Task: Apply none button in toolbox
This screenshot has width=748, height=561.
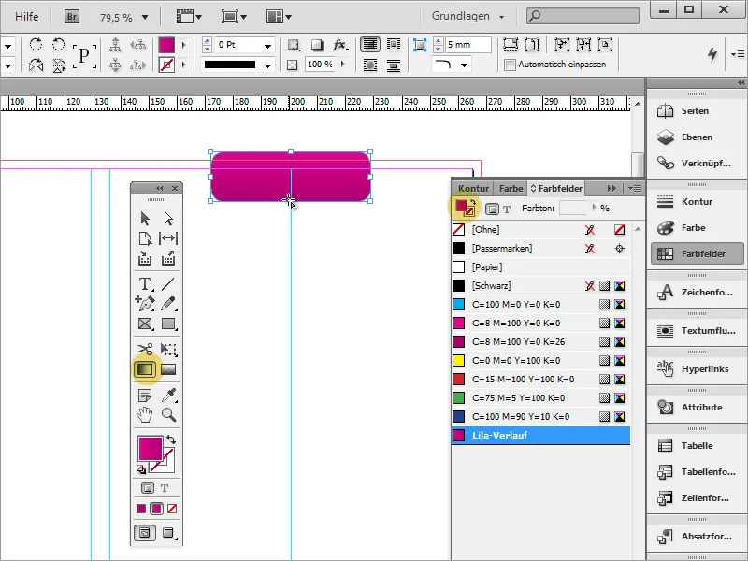Action: 172,509
